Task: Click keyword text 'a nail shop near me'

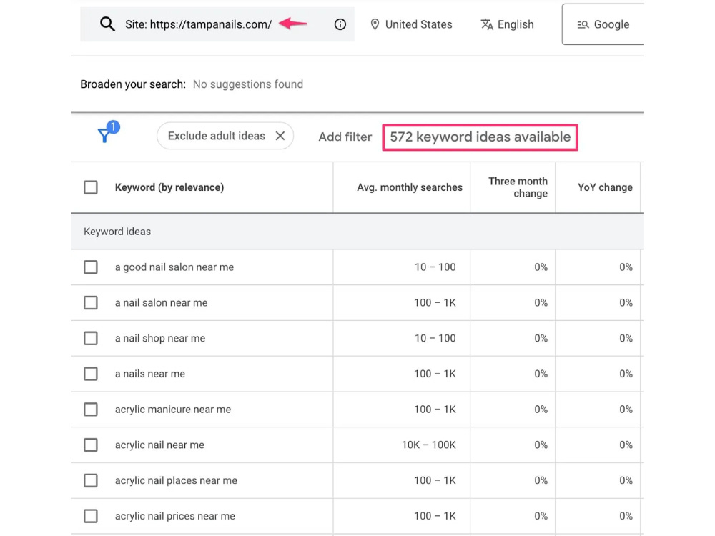Action: [160, 338]
